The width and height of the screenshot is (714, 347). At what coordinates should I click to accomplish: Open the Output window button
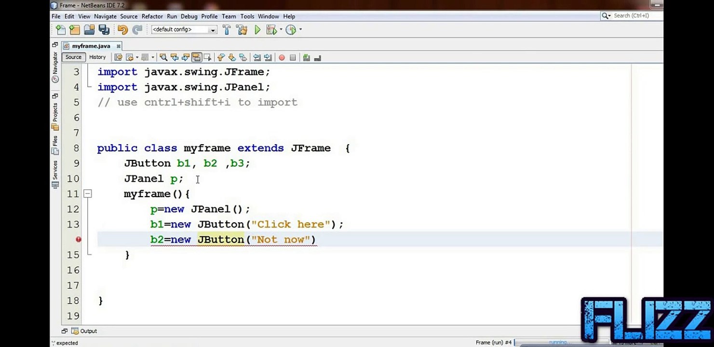pyautogui.click(x=84, y=331)
